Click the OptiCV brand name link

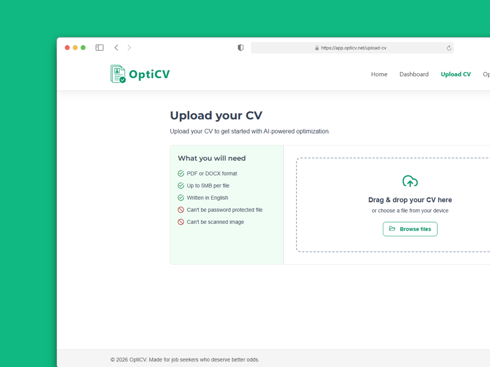[x=149, y=74]
